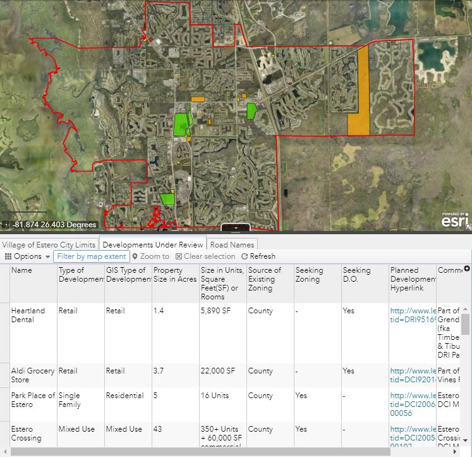This screenshot has width=472, height=457.
Task: Click the table's vertical scrollbar down arrow
Action: (x=466, y=440)
